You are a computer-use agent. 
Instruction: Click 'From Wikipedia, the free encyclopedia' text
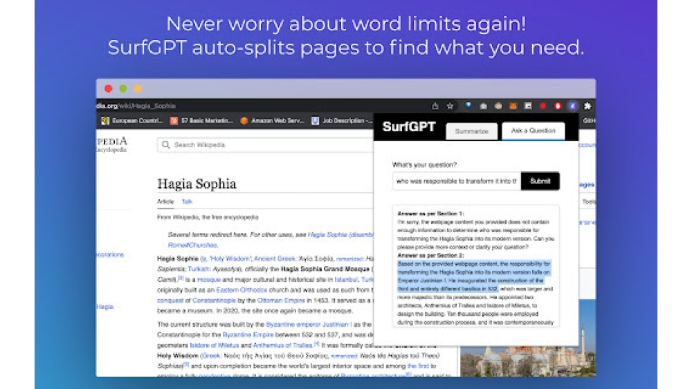208,217
